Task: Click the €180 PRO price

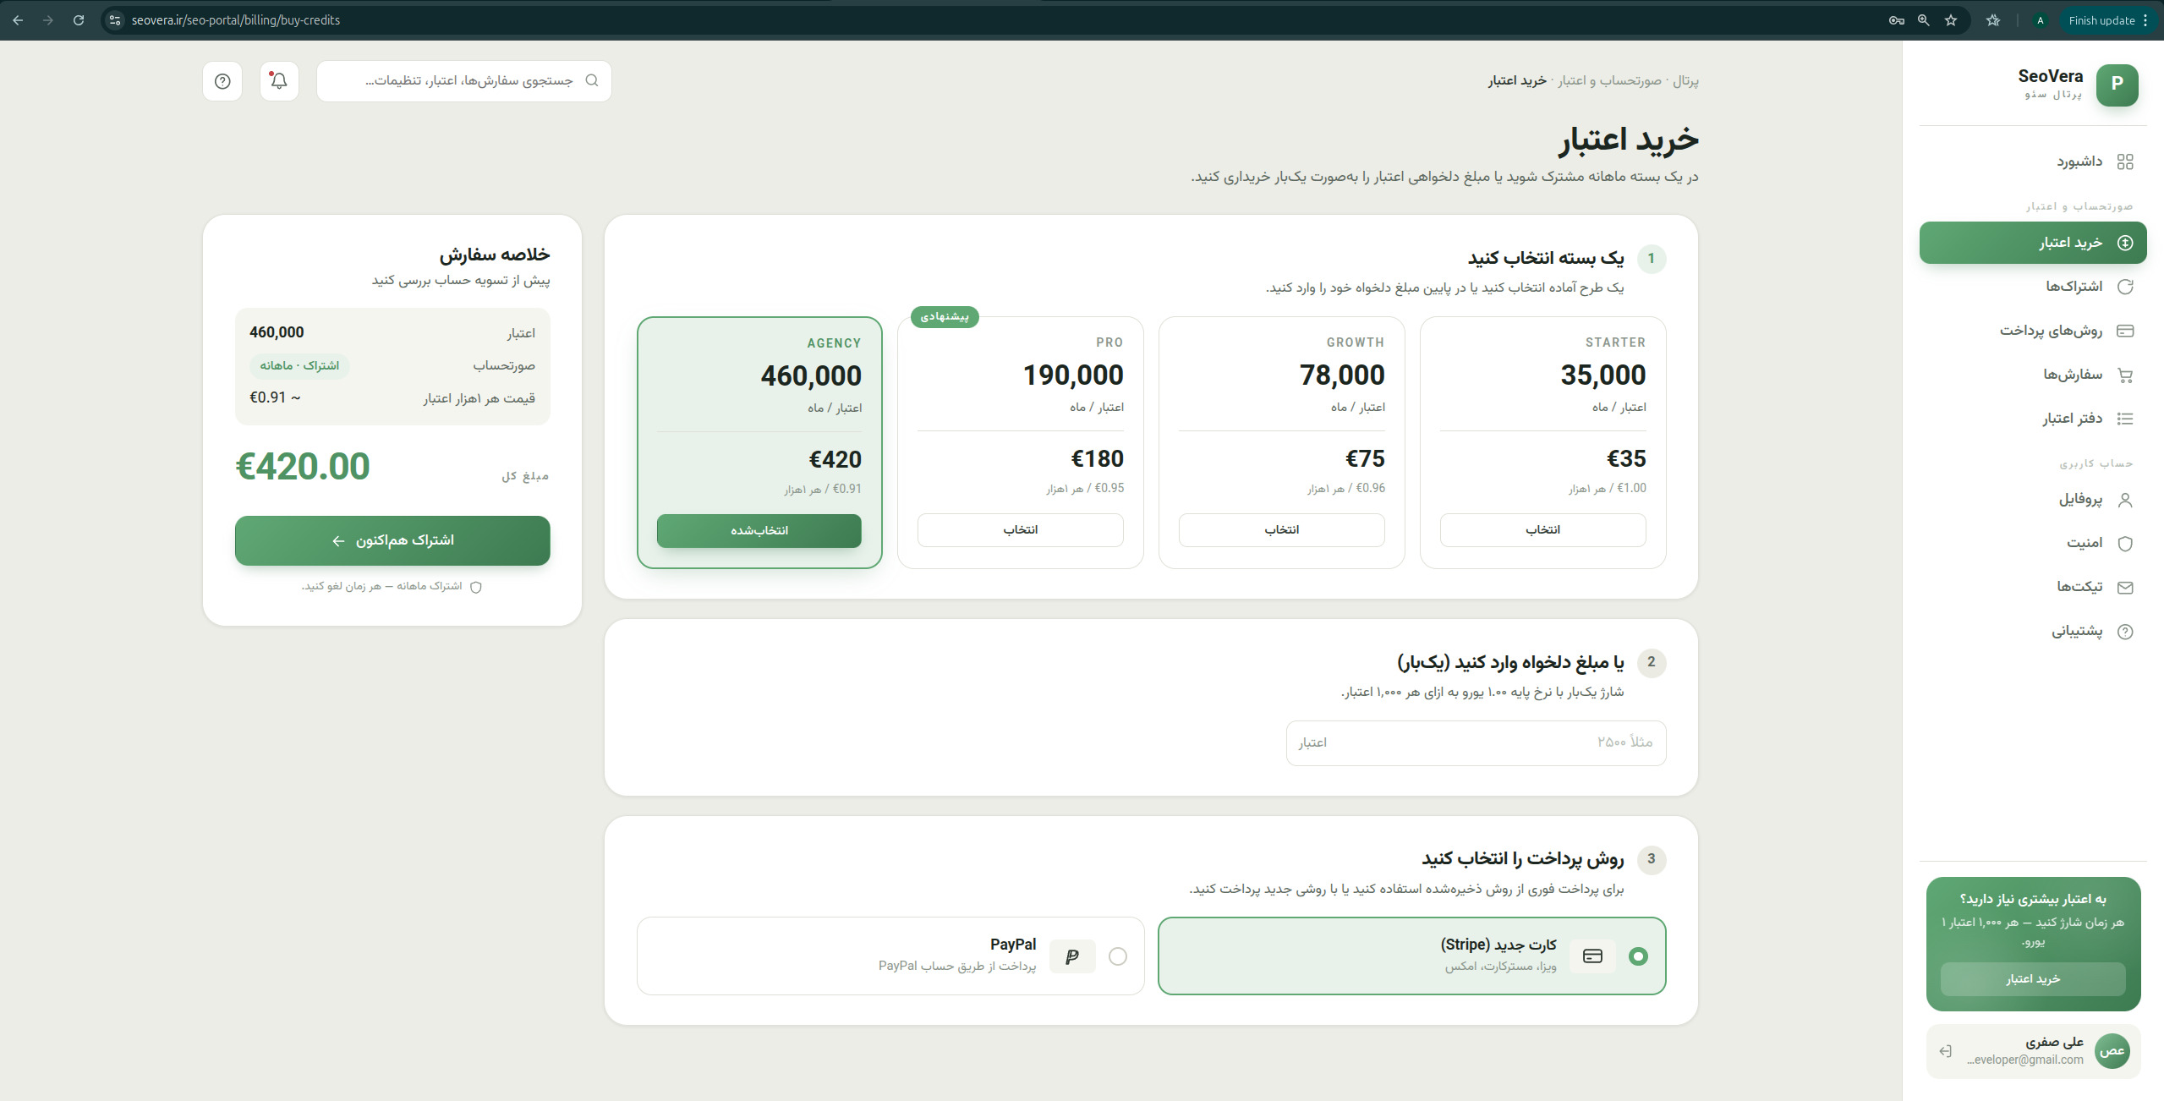Action: pos(1097,459)
